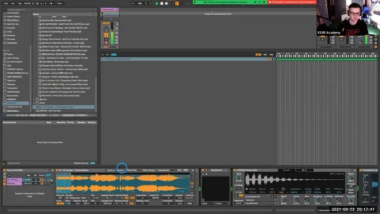Expand the first subfolder in file list
Viewport: 380px width, 214px height.
(34, 99)
